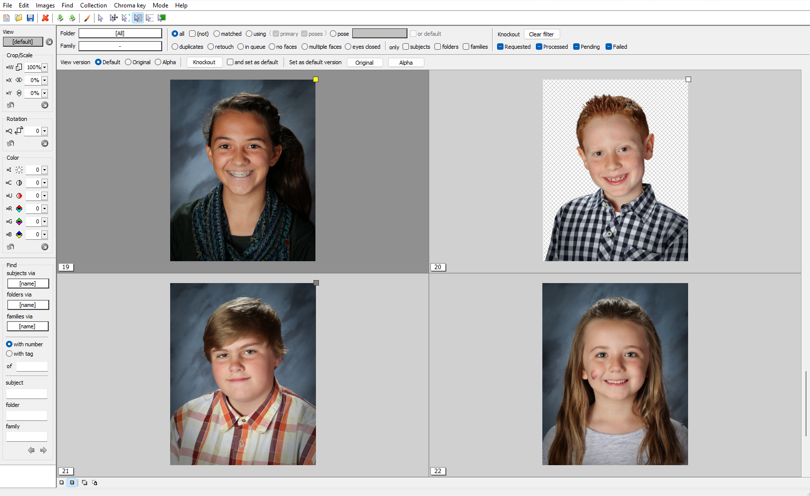Select the multi-image grid view icon
810x496 pixels.
click(72, 483)
